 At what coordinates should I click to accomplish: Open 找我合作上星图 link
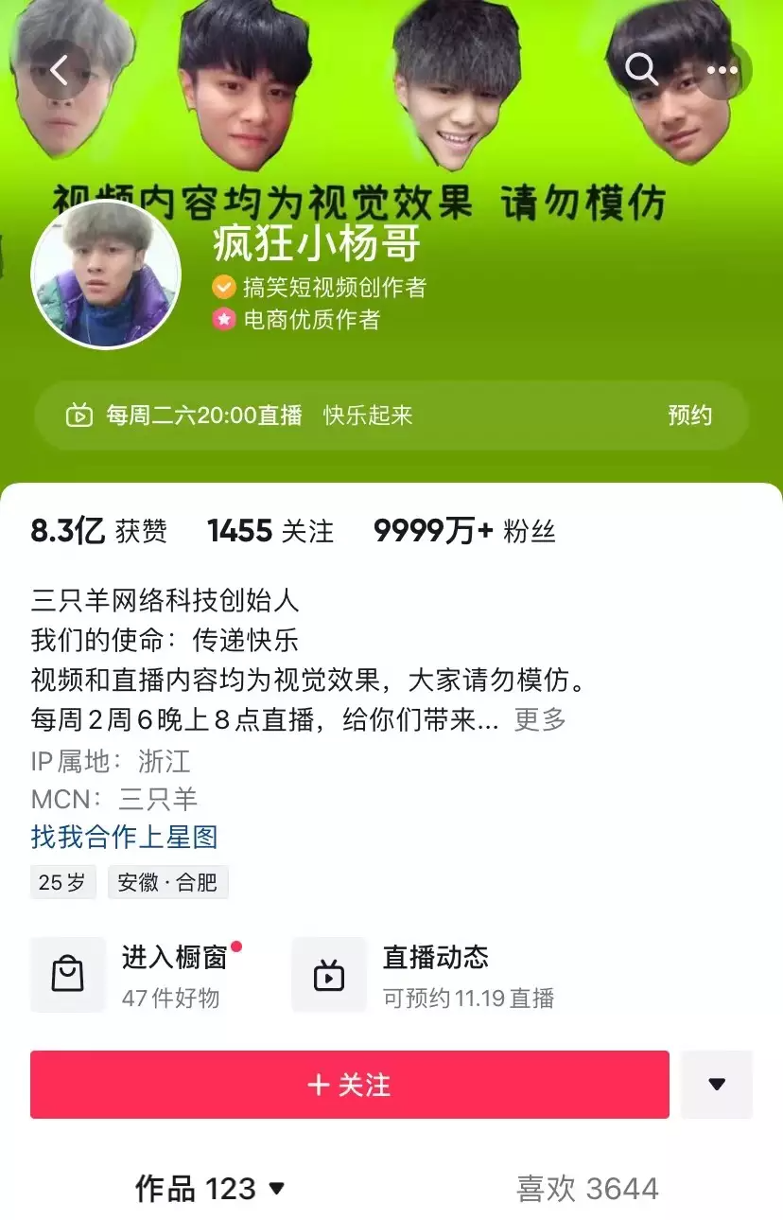click(x=125, y=838)
